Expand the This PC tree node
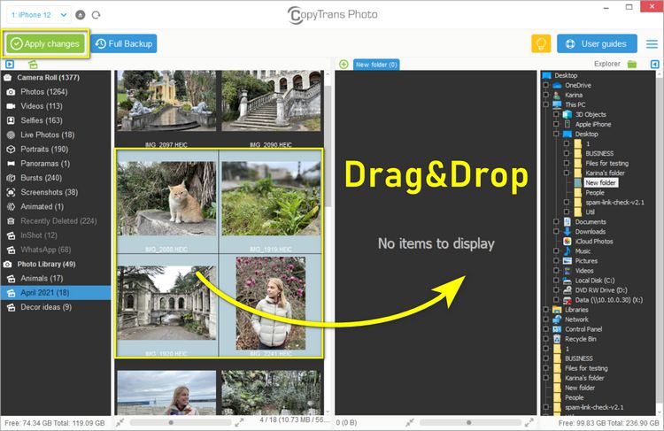This screenshot has width=664, height=431. coord(546,104)
